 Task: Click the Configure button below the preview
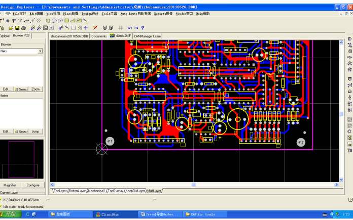coord(33,185)
